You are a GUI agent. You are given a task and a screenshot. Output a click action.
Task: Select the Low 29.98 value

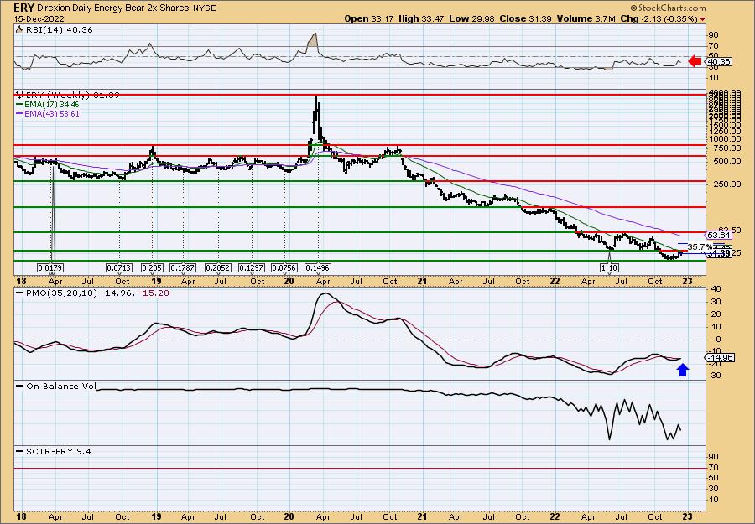(471, 18)
